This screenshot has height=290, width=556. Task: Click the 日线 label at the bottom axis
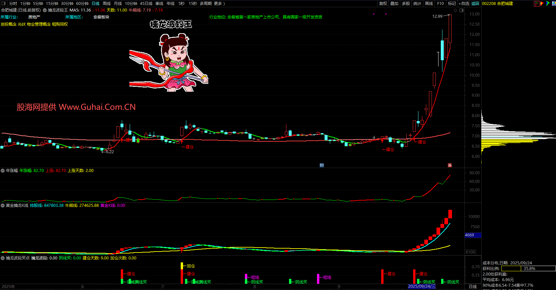tap(473, 287)
